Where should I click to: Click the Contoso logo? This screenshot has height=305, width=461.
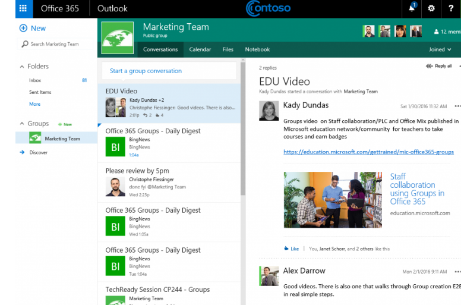pyautogui.click(x=268, y=8)
